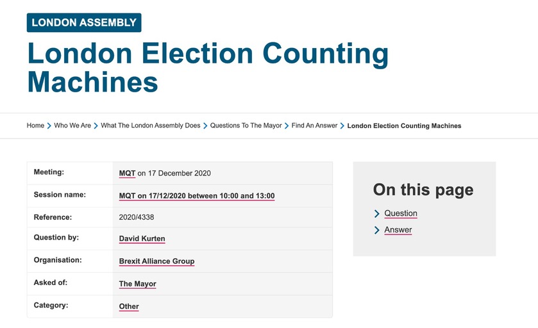Open the Brexit Alliance Group link
538x328 pixels.
(156, 261)
